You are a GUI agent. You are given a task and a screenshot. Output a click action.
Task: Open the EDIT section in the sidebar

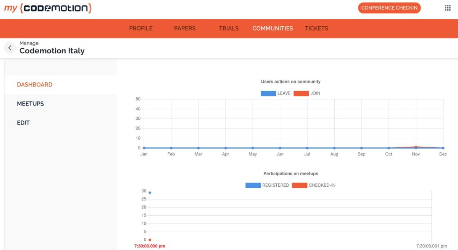tap(23, 122)
